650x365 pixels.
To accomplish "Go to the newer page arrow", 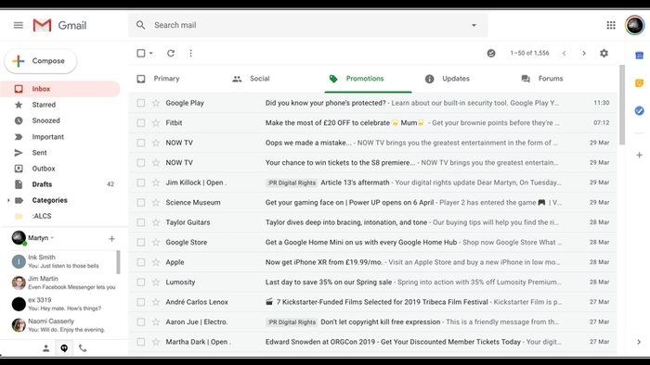I will 565,53.
